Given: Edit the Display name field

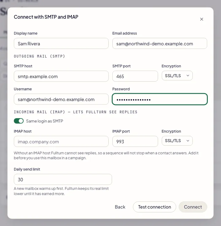Looking at the screenshot, I should click(x=61, y=43).
